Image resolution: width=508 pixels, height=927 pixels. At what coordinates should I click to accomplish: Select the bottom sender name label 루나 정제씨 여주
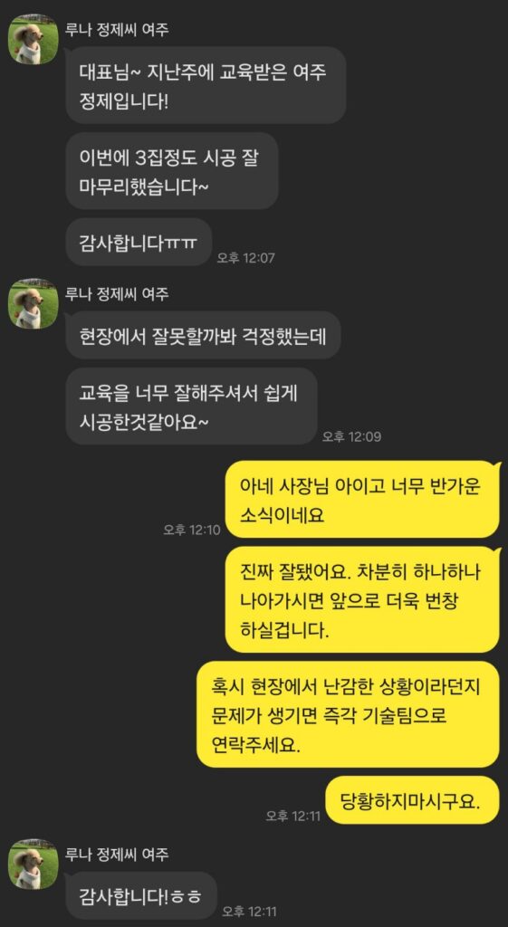(x=117, y=854)
